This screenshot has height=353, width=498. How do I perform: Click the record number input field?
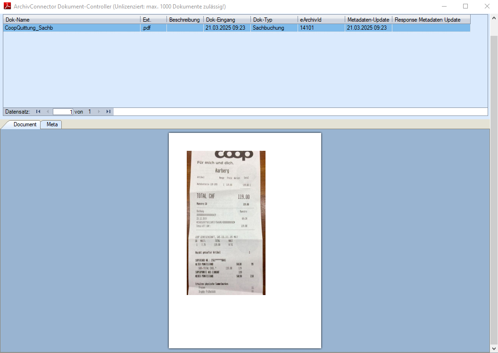coord(63,112)
